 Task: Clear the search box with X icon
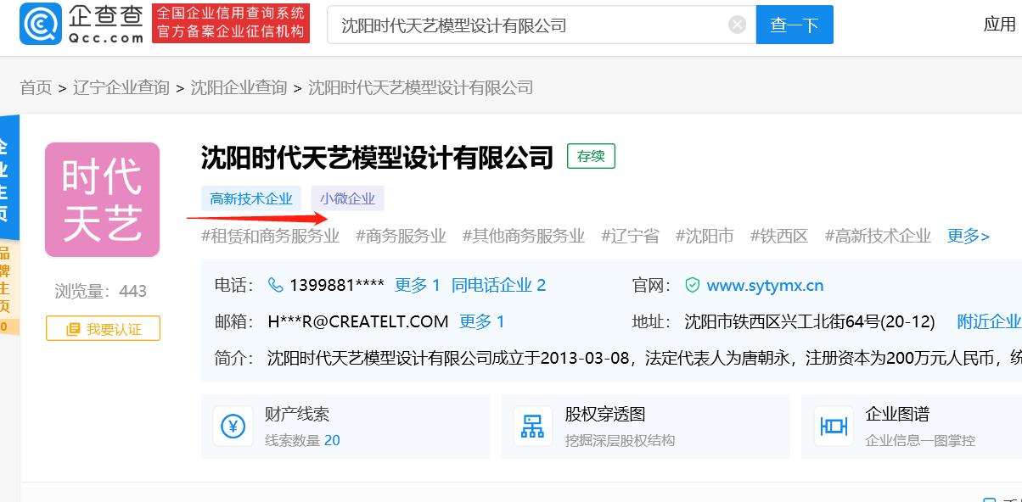point(737,25)
